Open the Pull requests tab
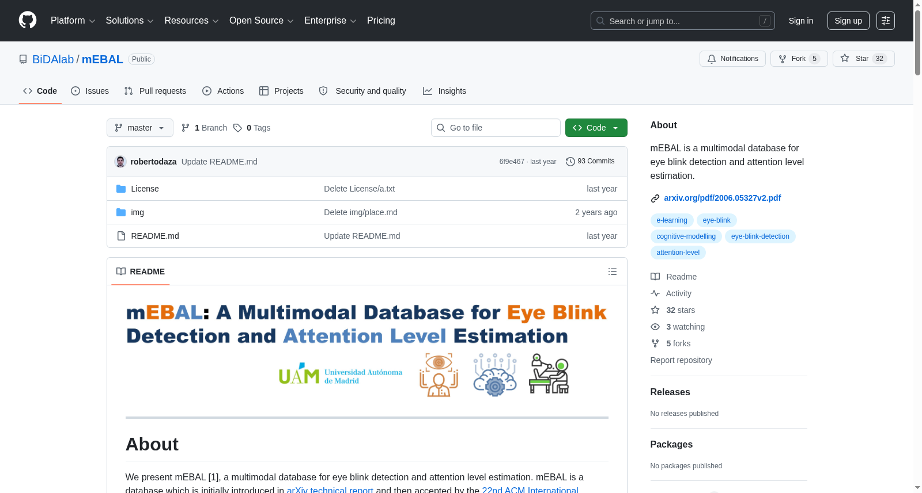This screenshot has width=922, height=493. click(x=155, y=91)
